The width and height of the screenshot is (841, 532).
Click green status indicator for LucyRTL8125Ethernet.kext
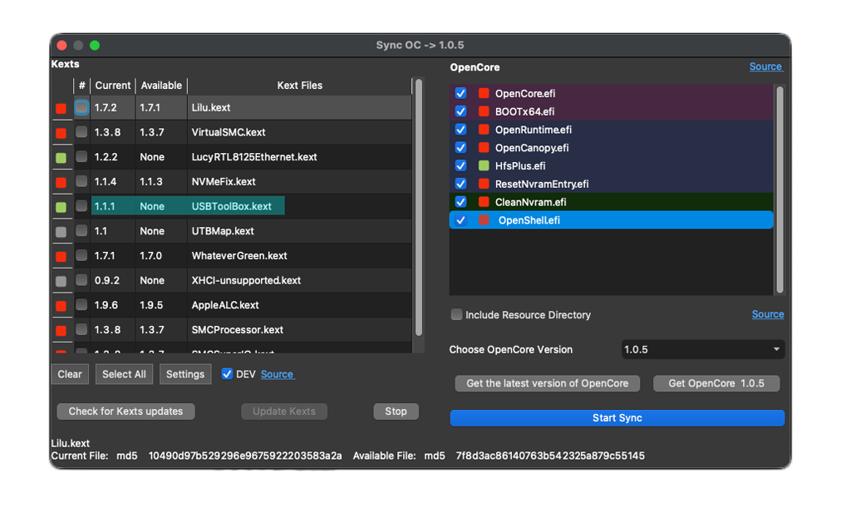[61, 158]
